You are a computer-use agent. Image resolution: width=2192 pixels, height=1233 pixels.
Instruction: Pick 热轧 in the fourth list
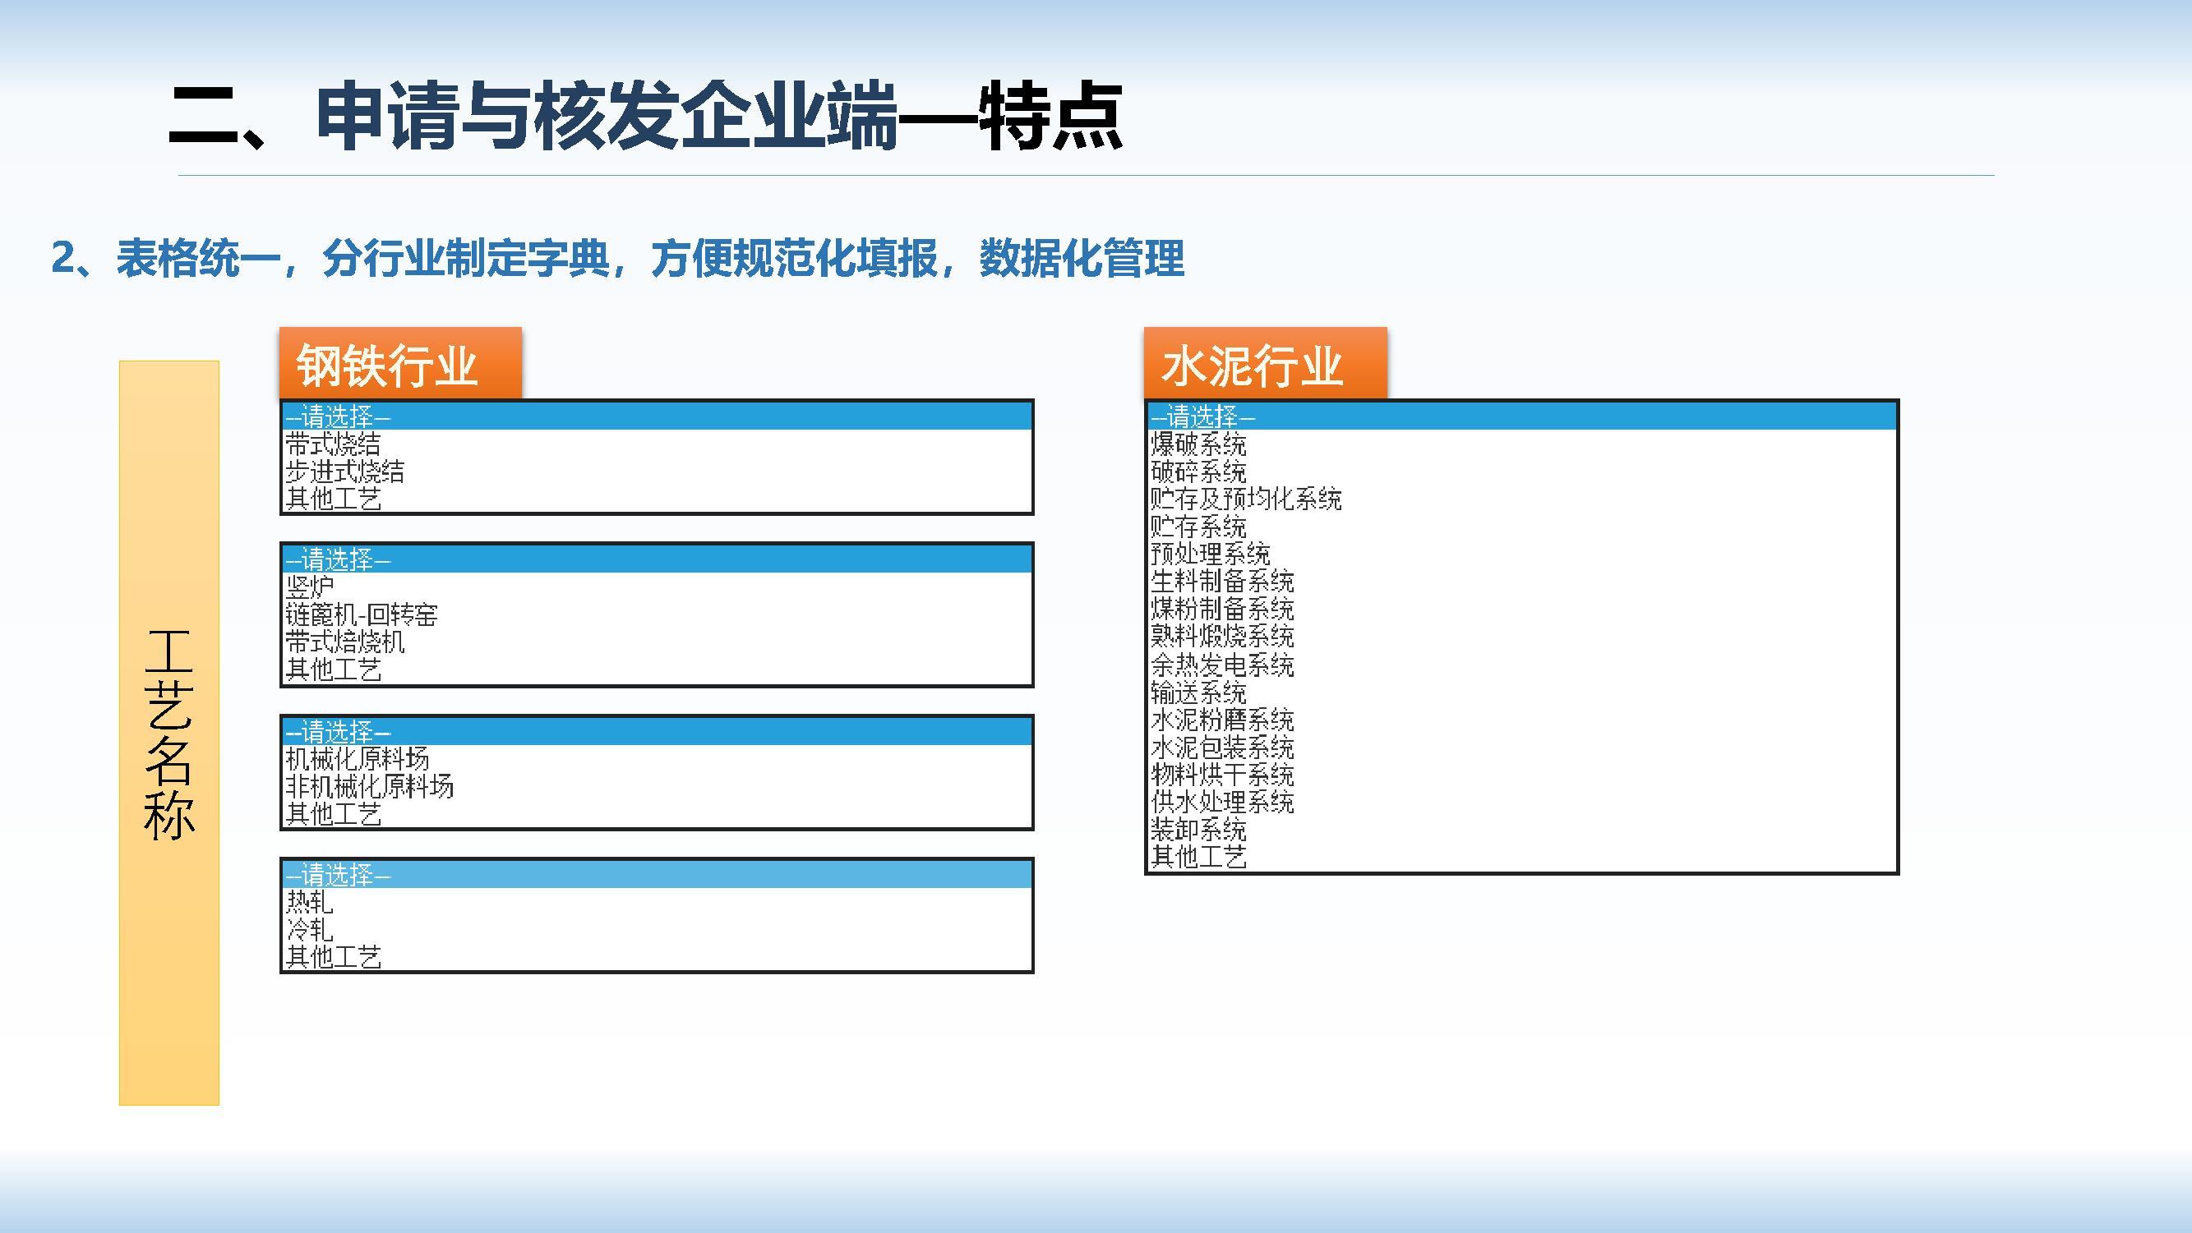coord(310,901)
